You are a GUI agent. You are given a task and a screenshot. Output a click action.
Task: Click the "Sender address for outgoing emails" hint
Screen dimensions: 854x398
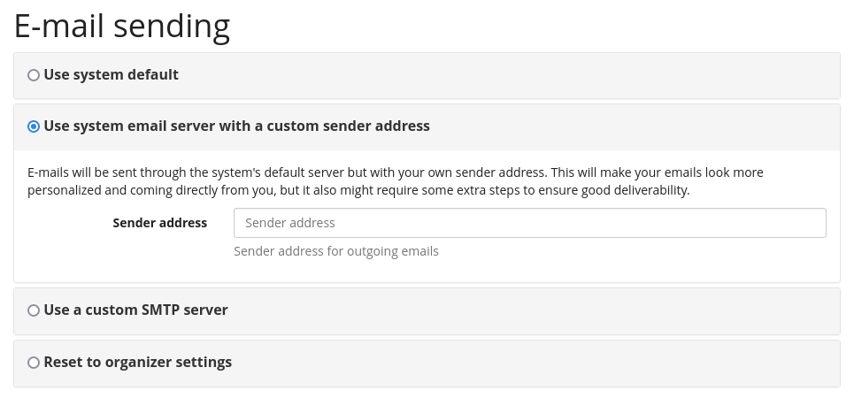tap(336, 251)
